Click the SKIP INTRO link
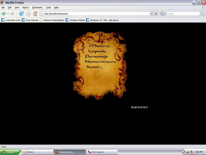The height and width of the screenshot is (155, 206). coord(139,107)
